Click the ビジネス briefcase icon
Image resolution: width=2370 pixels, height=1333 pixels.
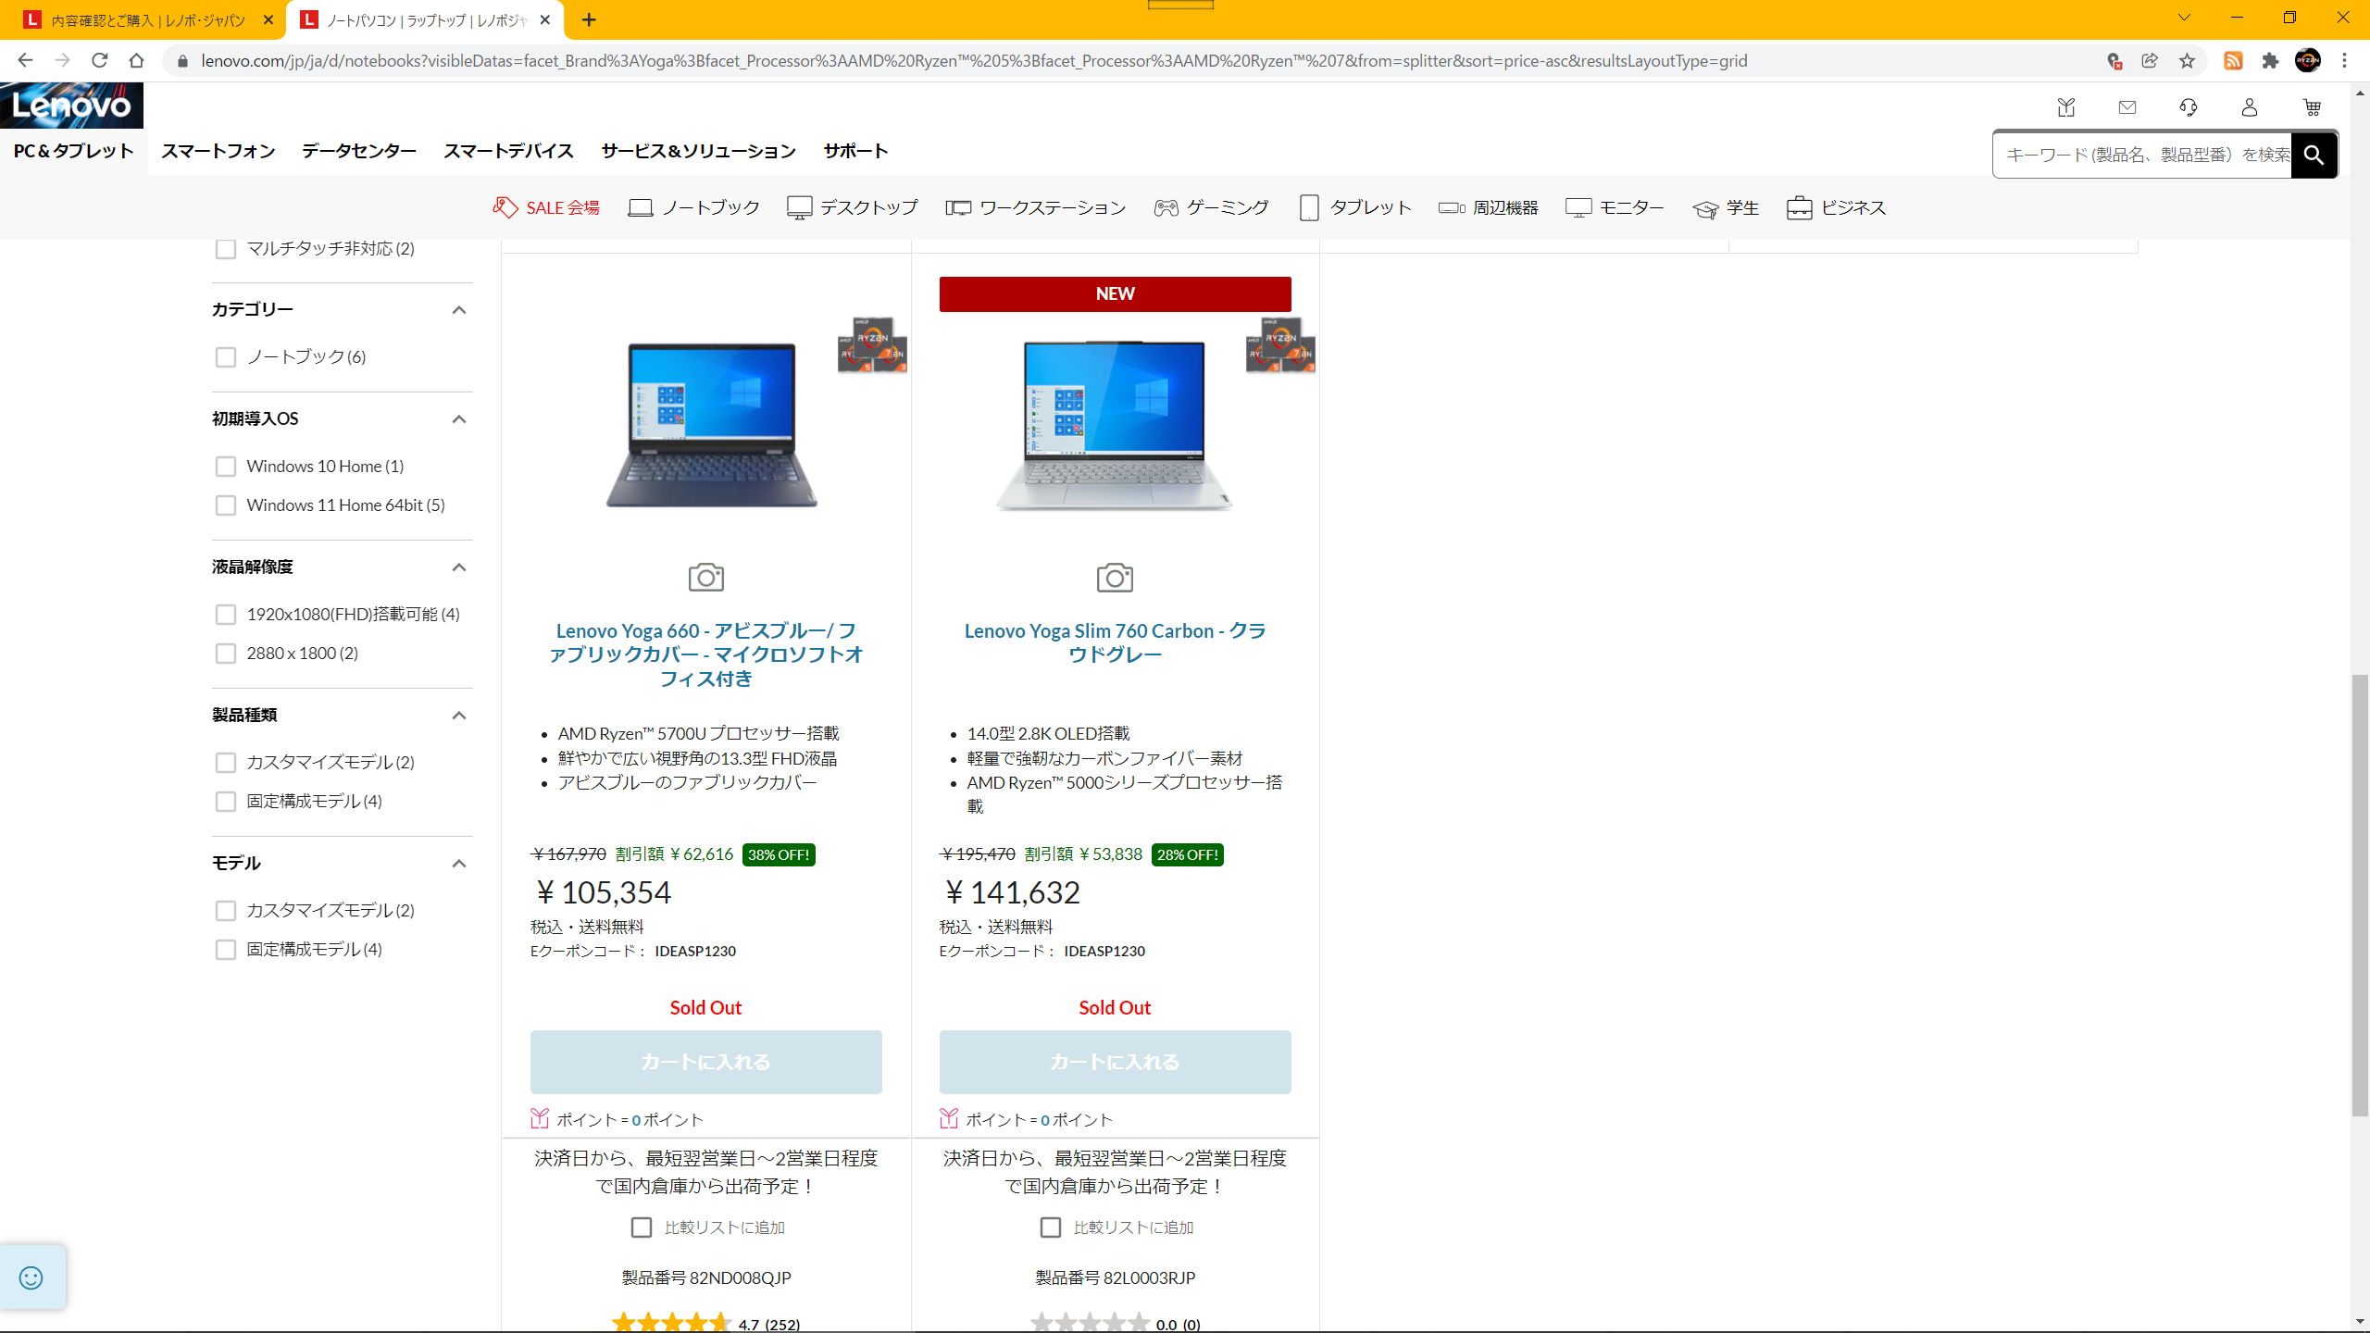[1799, 207]
